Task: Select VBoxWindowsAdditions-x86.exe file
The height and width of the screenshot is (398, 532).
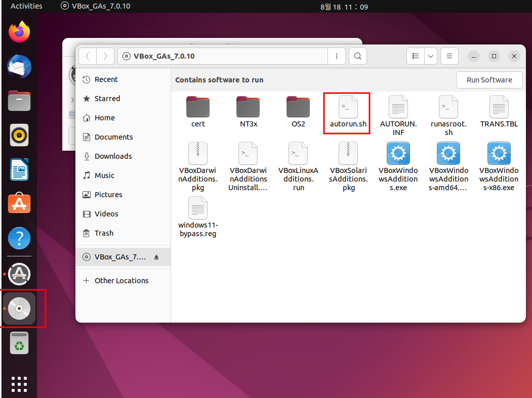Action: tap(499, 167)
